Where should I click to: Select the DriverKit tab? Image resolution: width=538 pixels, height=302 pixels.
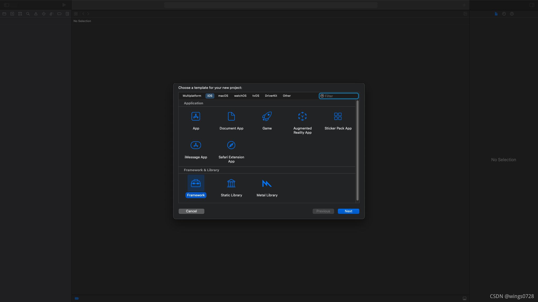tap(271, 96)
